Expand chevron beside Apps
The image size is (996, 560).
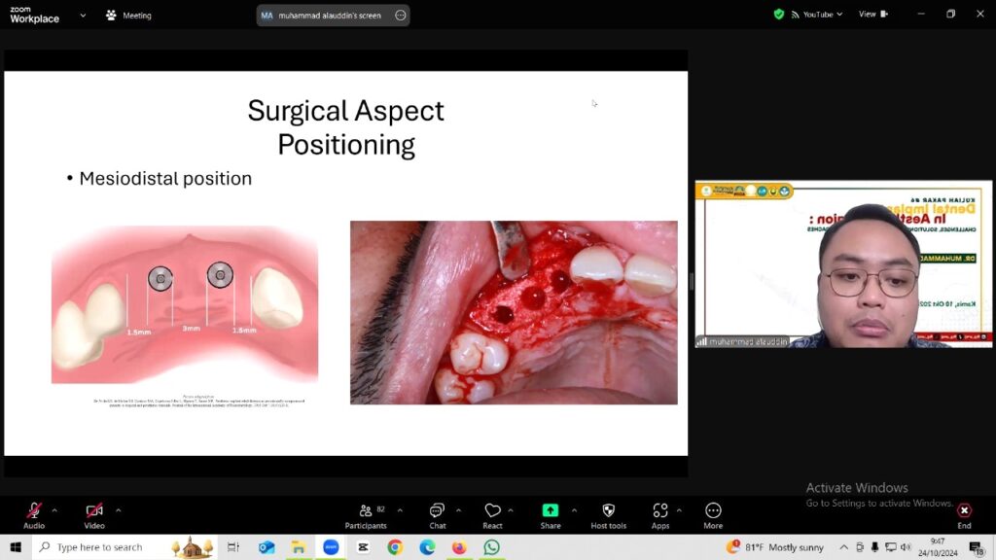point(679,509)
